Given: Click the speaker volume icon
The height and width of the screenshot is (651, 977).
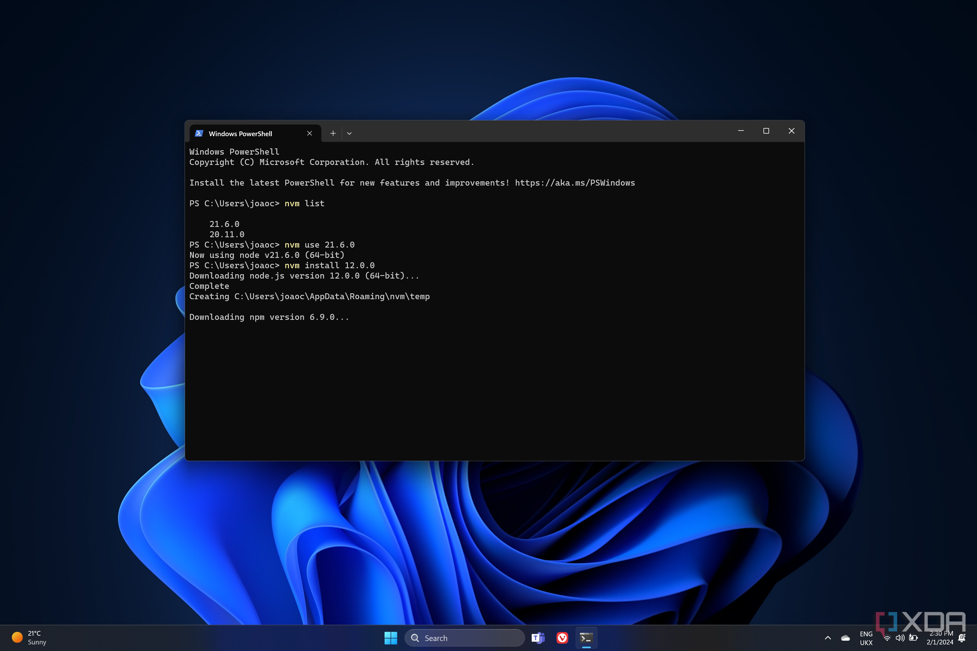Looking at the screenshot, I should point(900,638).
